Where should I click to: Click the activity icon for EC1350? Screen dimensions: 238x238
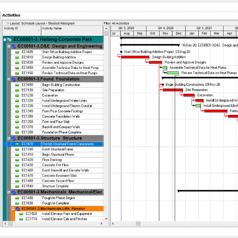pyautogui.click(x=17, y=117)
